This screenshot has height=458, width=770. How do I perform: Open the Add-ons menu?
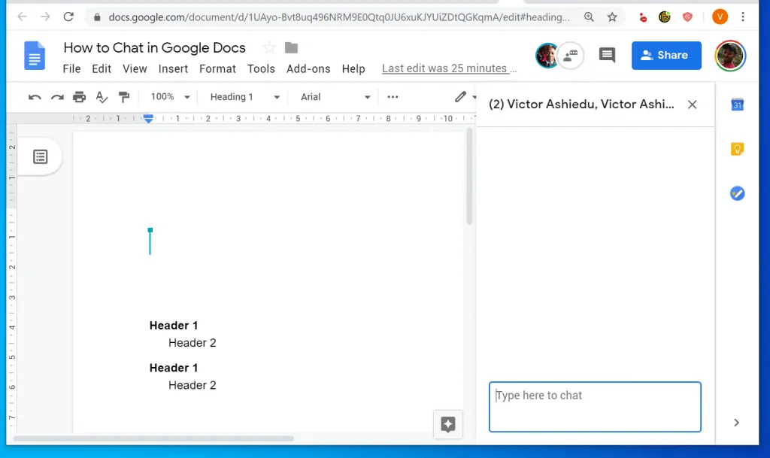308,68
